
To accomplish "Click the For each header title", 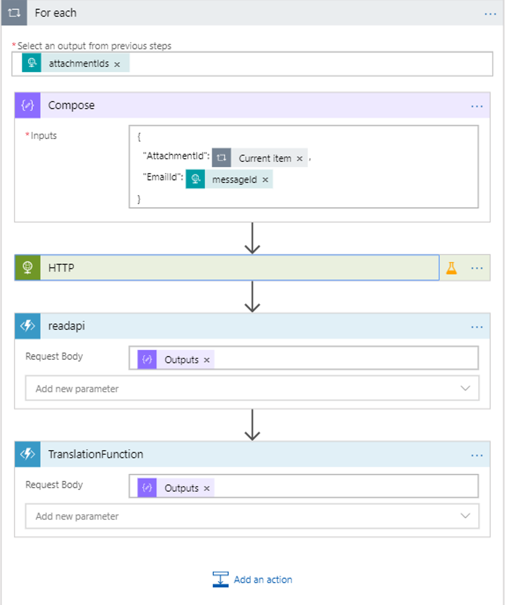I will 56,13.
